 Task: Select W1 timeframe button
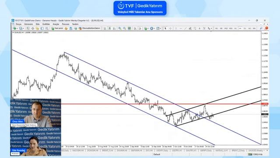tap(249, 28)
